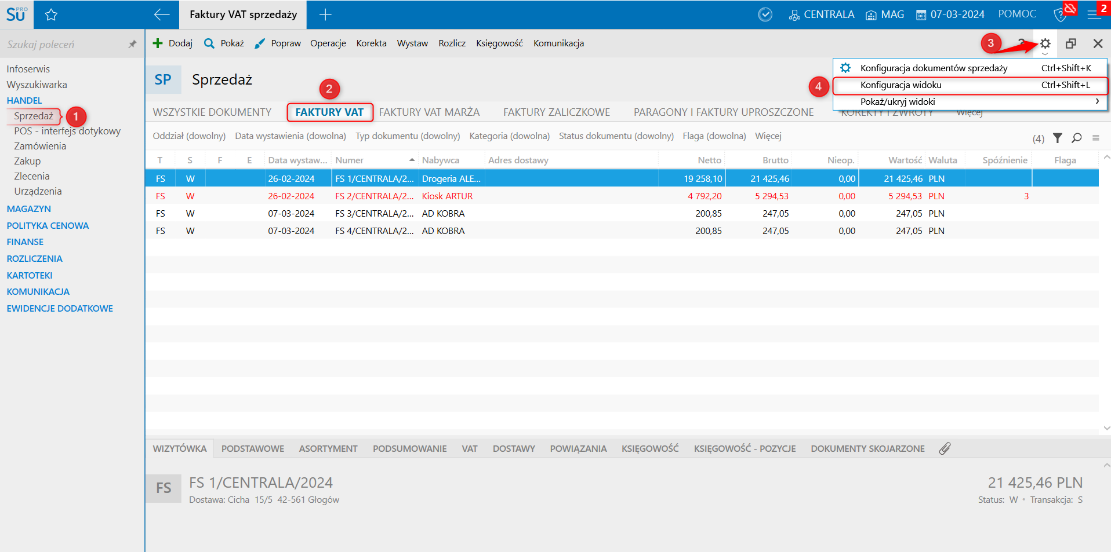1111x552 pixels.
Task: Open a new tab with plus icon
Action: coord(325,14)
